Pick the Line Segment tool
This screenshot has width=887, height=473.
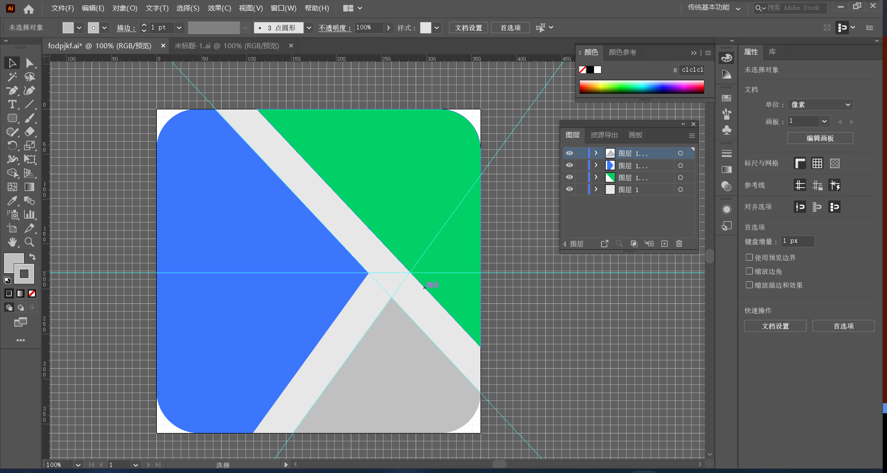[30, 104]
